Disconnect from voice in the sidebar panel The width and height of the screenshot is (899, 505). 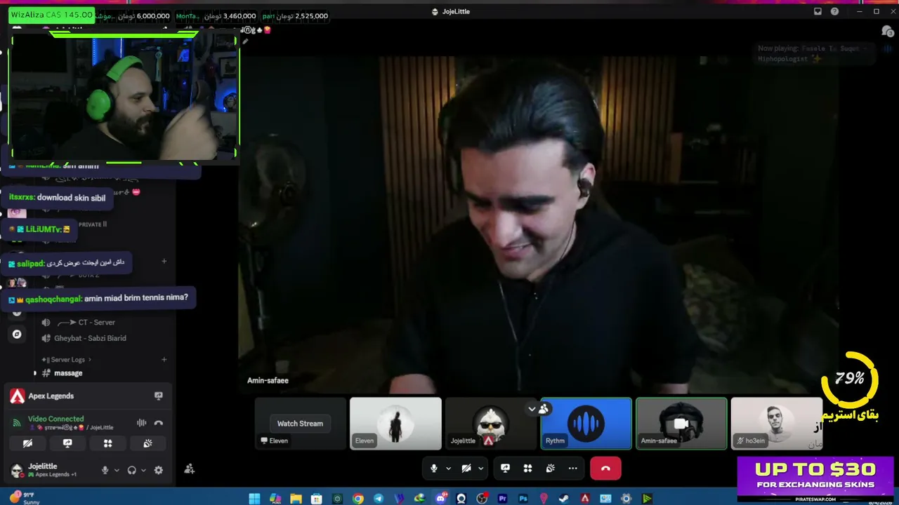pyautogui.click(x=159, y=423)
